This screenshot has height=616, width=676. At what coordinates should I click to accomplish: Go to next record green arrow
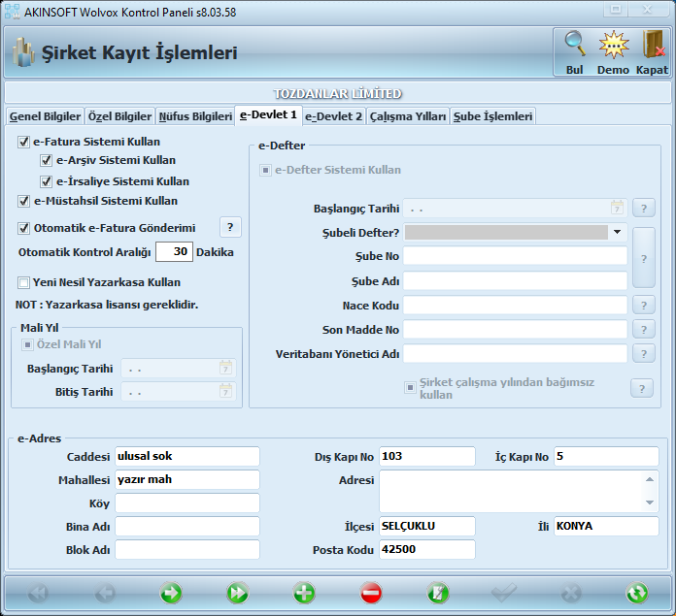pos(171,593)
